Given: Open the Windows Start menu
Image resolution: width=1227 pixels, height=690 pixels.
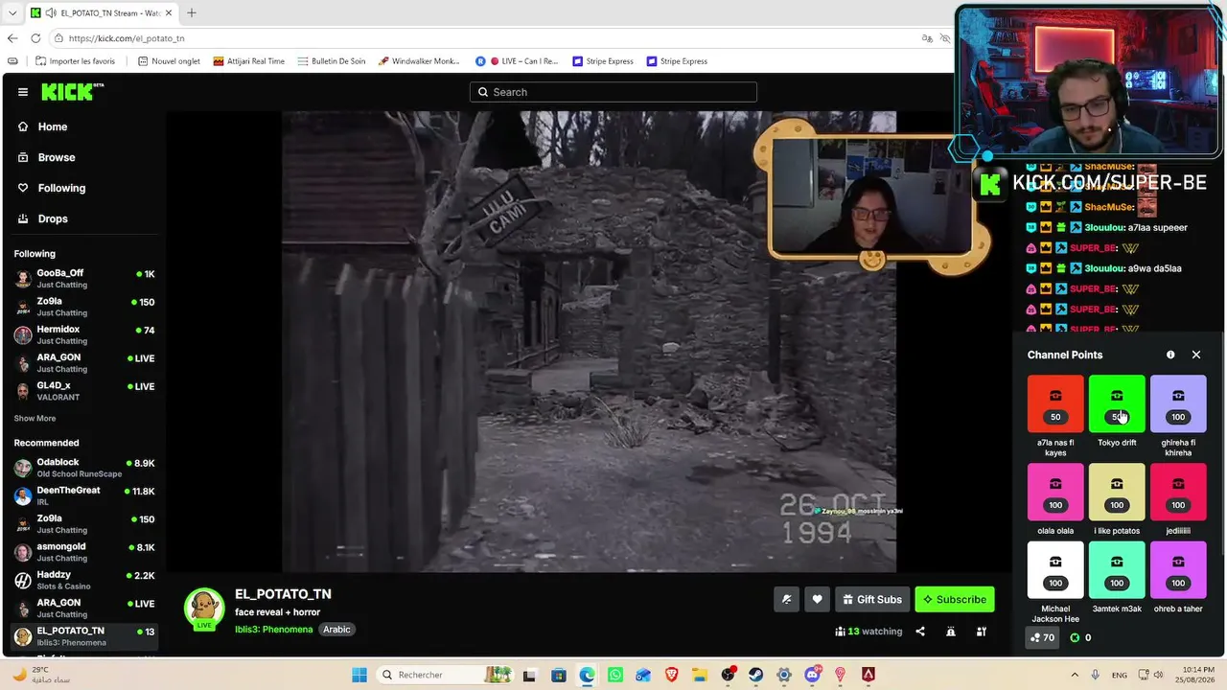Looking at the screenshot, I should 359,675.
